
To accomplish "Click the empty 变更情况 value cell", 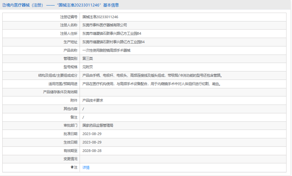I will (x=183, y=159).
